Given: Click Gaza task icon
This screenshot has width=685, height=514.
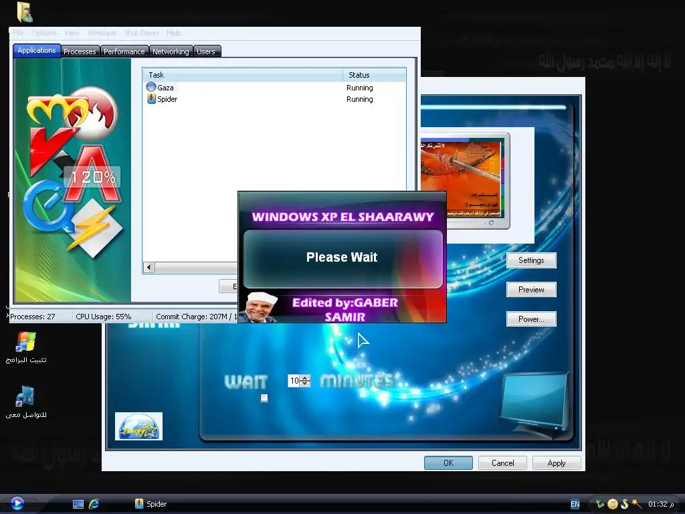Looking at the screenshot, I should [x=151, y=87].
